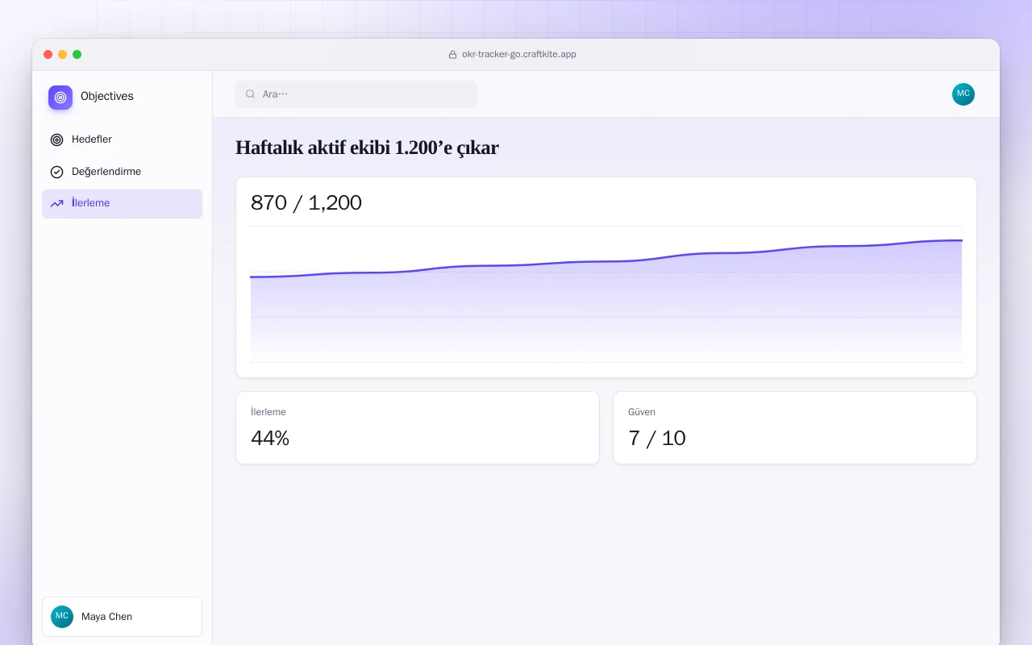Click the Objectives app logo icon
This screenshot has width=1032, height=645.
point(60,98)
